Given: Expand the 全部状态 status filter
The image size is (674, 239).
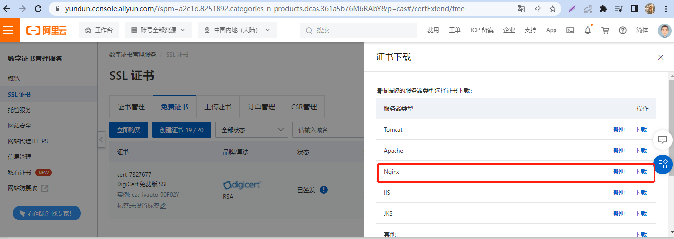Looking at the screenshot, I should click(252, 130).
